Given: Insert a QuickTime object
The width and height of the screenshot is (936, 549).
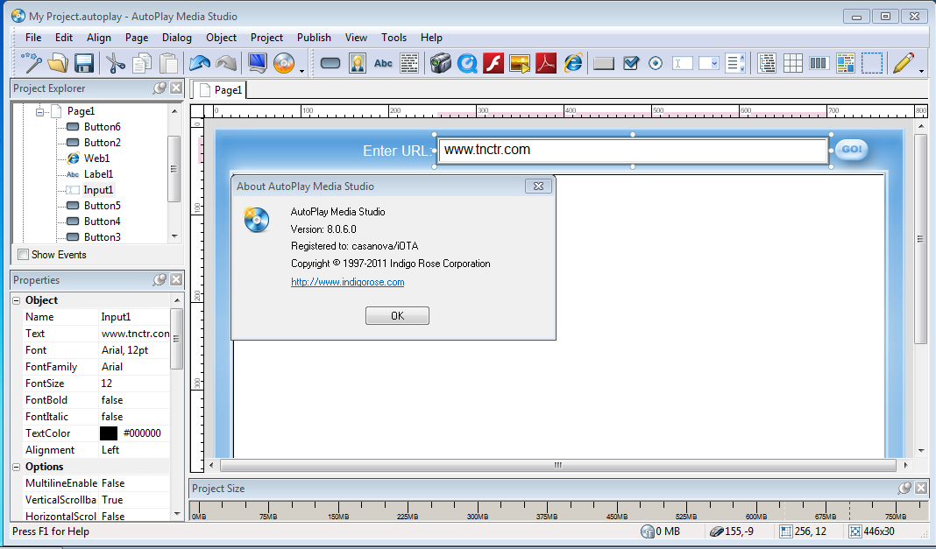Looking at the screenshot, I should point(467,62).
